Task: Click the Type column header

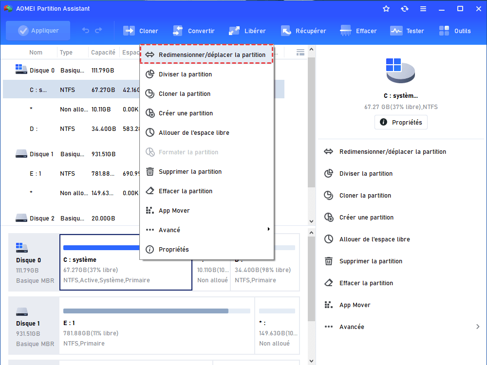Action: pos(66,52)
